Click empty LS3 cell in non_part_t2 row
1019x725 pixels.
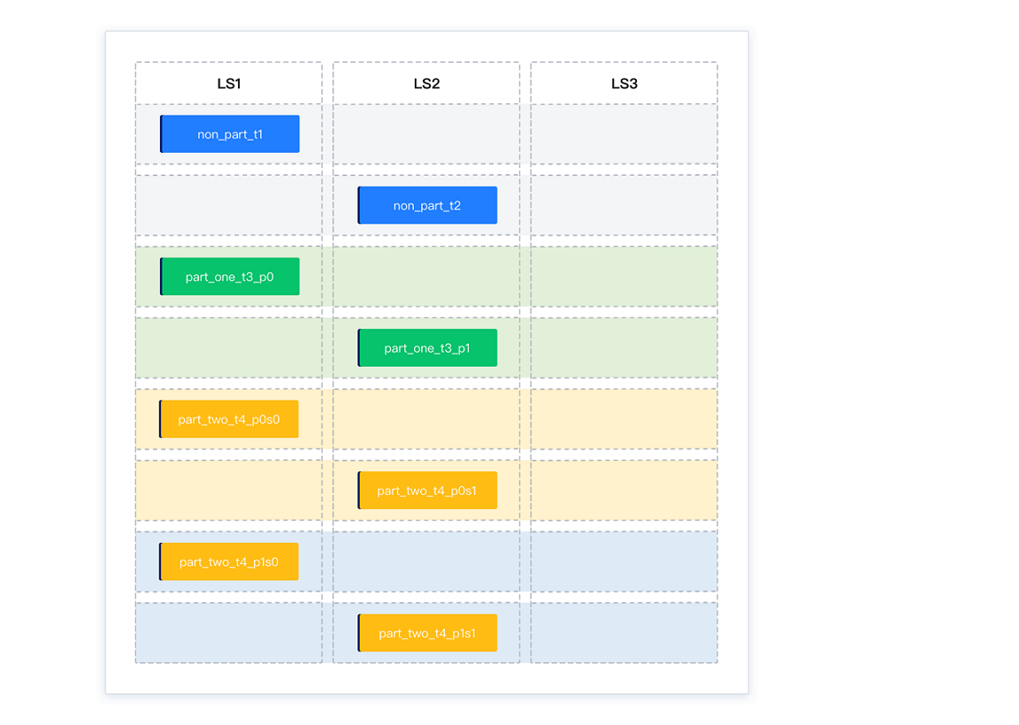tap(624, 205)
